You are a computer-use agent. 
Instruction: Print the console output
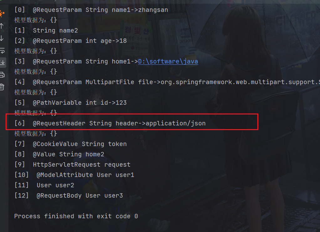(x=2, y=74)
